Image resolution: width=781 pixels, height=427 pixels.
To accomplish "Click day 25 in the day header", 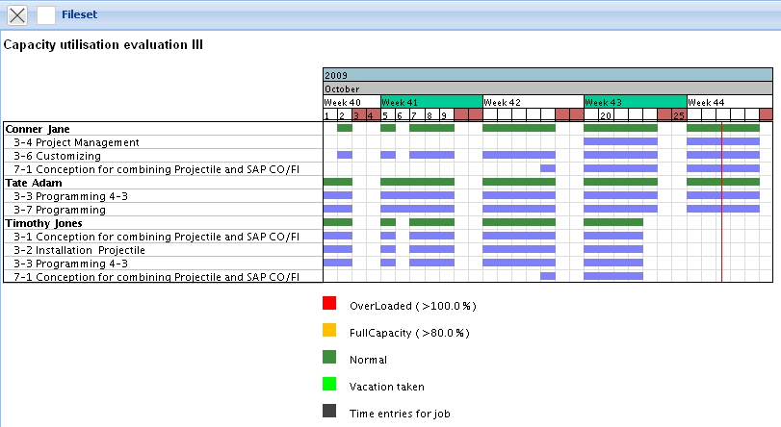I will (679, 115).
